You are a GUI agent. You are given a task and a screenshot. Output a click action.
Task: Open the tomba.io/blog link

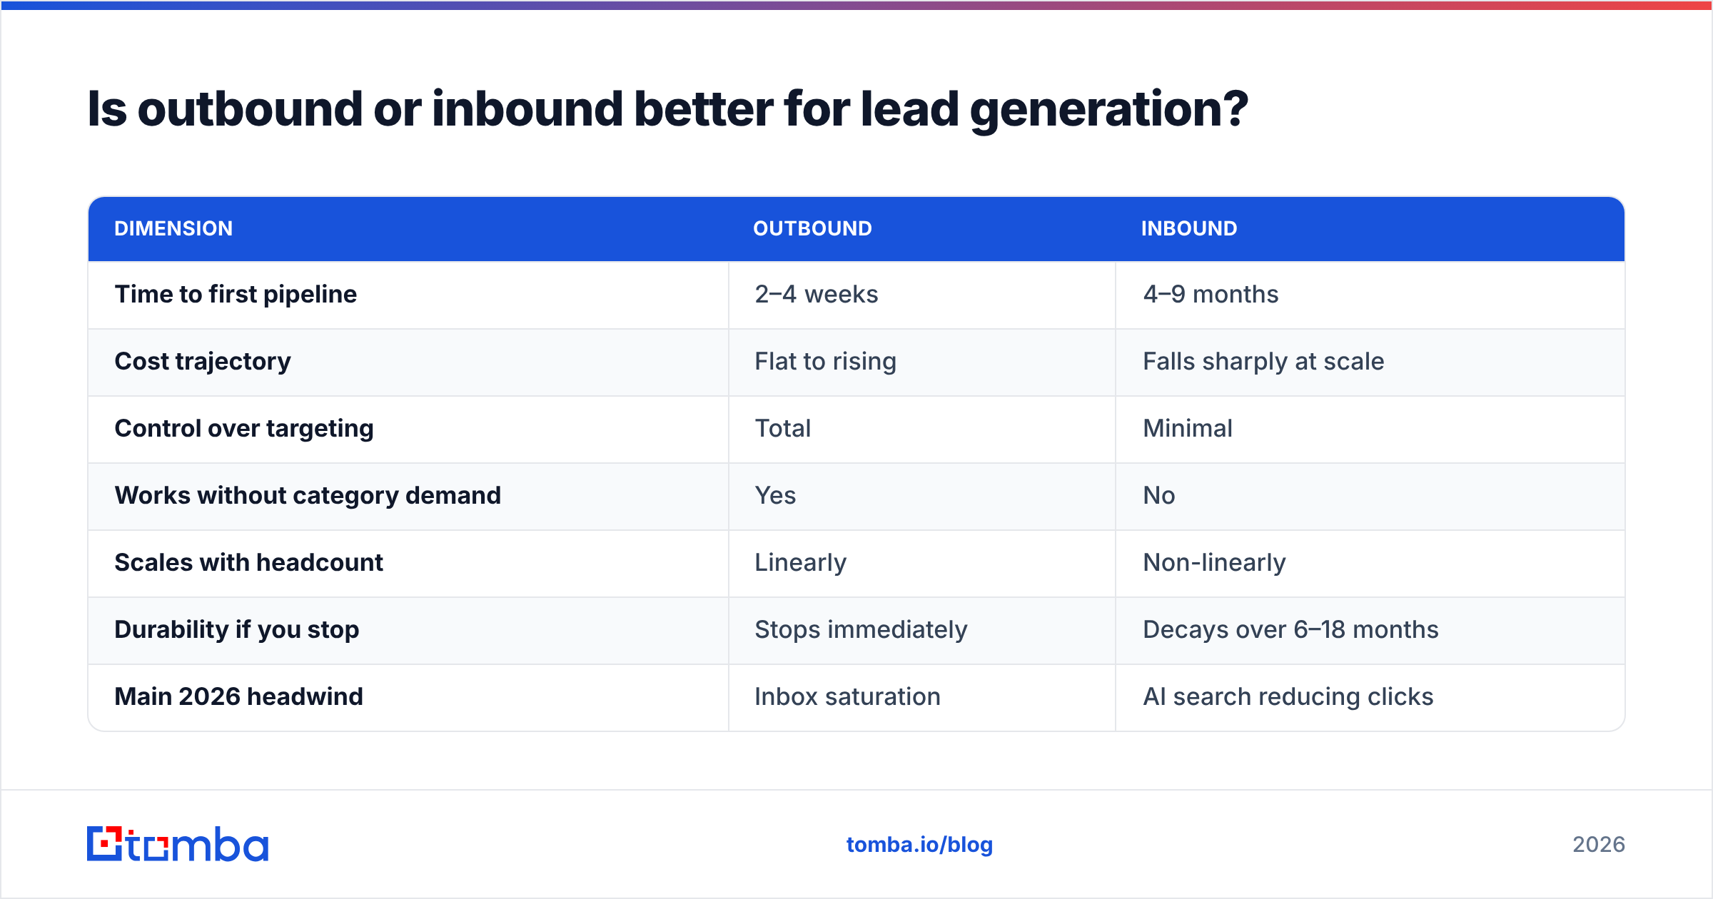pos(919,845)
